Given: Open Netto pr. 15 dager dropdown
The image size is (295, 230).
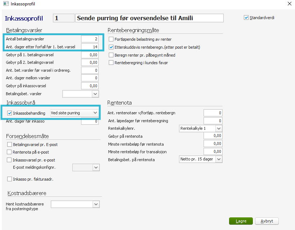Looking at the screenshot, I should pyautogui.click(x=219, y=159).
